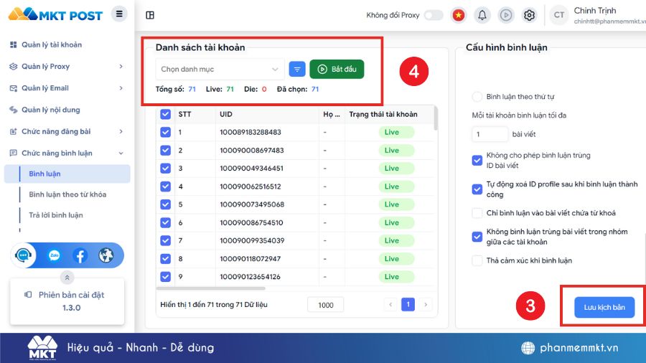Toggle the sidebar hamburger menu button
The height and width of the screenshot is (363, 646).
pyautogui.click(x=119, y=14)
